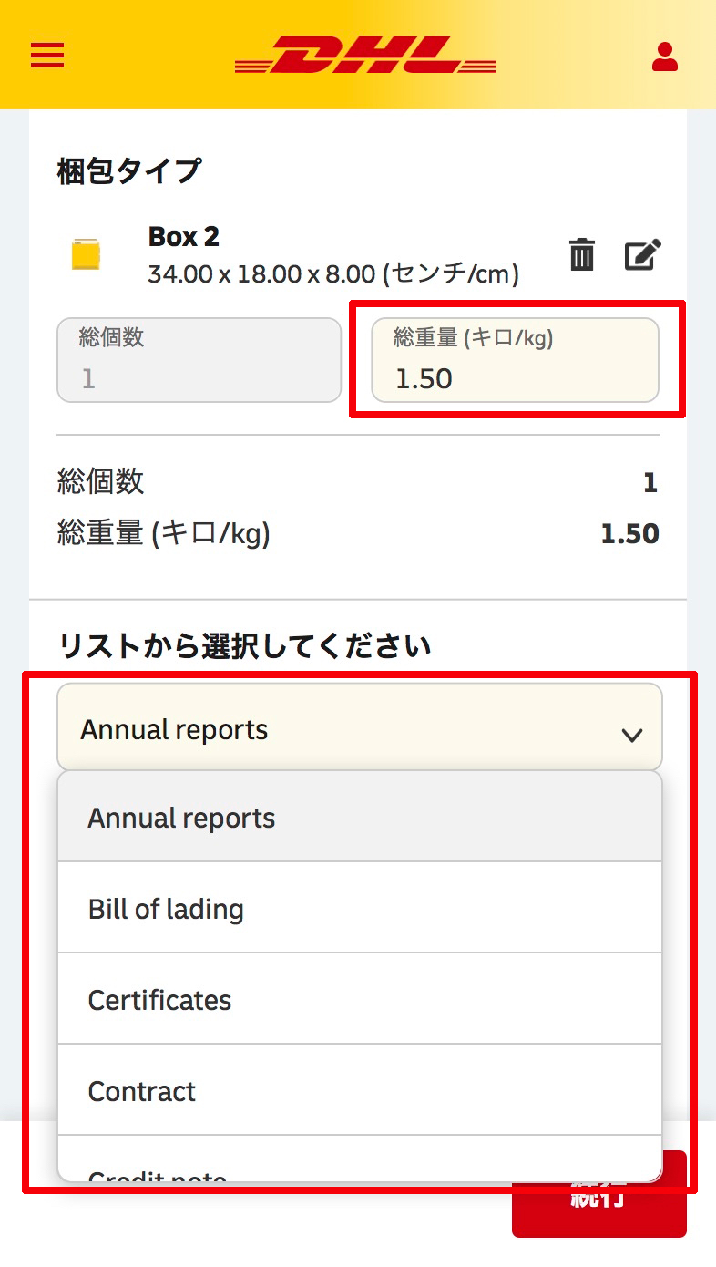The height and width of the screenshot is (1267, 716).
Task: Click the Box 2 package title
Action: pyautogui.click(x=184, y=237)
